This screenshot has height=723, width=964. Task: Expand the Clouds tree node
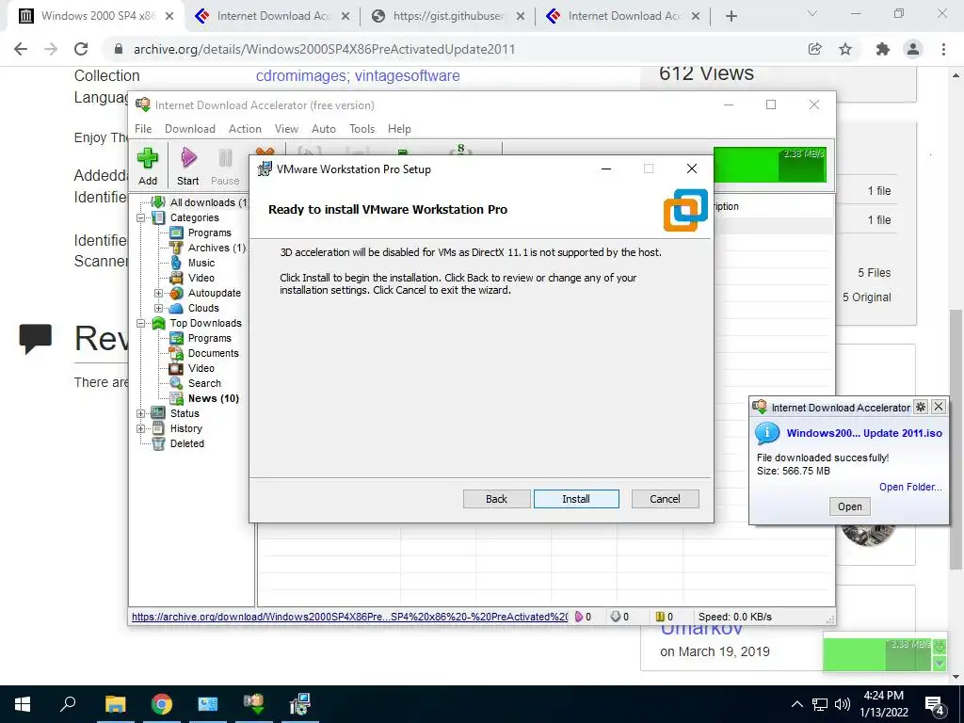click(x=158, y=308)
